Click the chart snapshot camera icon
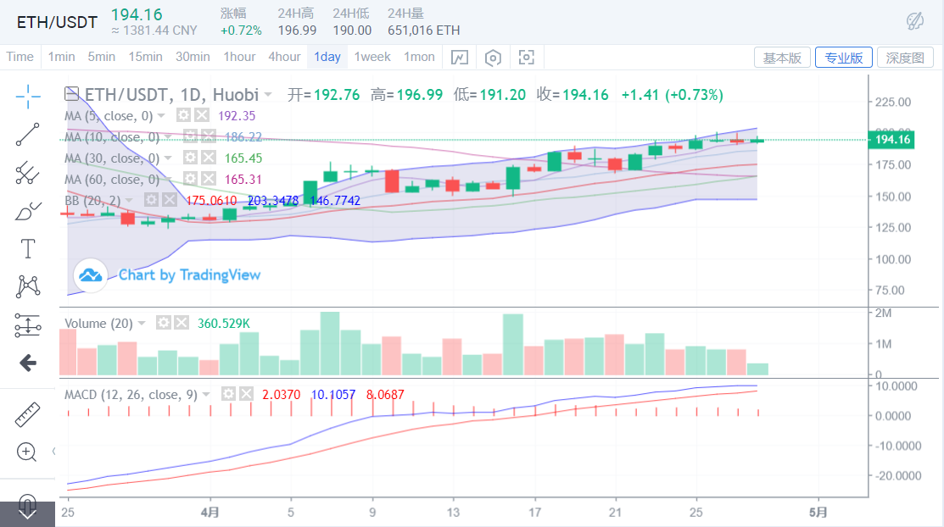This screenshot has height=527, width=944. (526, 56)
